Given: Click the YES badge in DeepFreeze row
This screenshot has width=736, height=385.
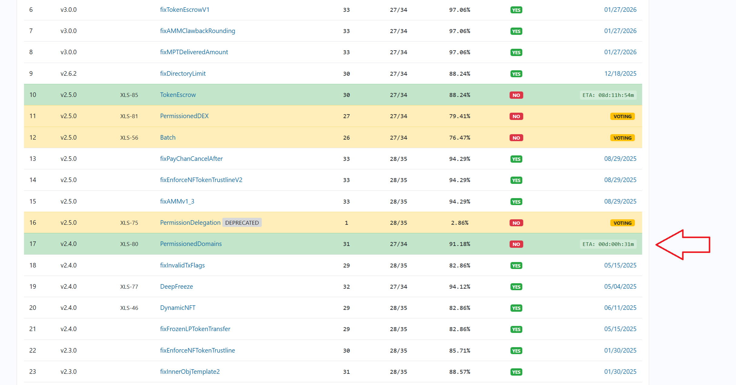Looking at the screenshot, I should point(516,287).
